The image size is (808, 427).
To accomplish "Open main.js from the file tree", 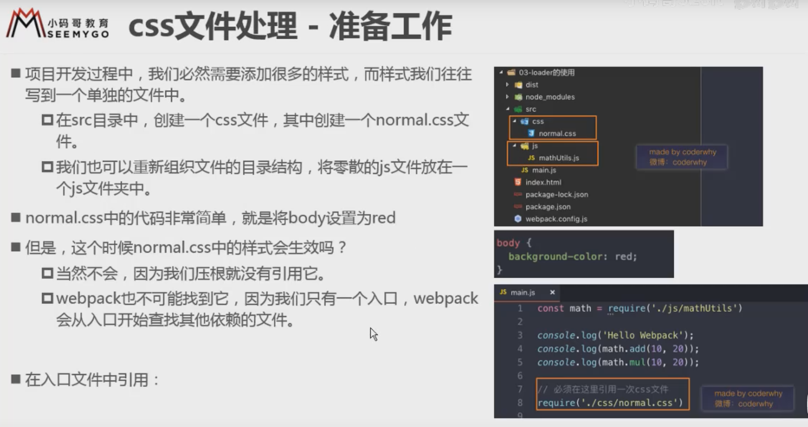I will pyautogui.click(x=544, y=170).
